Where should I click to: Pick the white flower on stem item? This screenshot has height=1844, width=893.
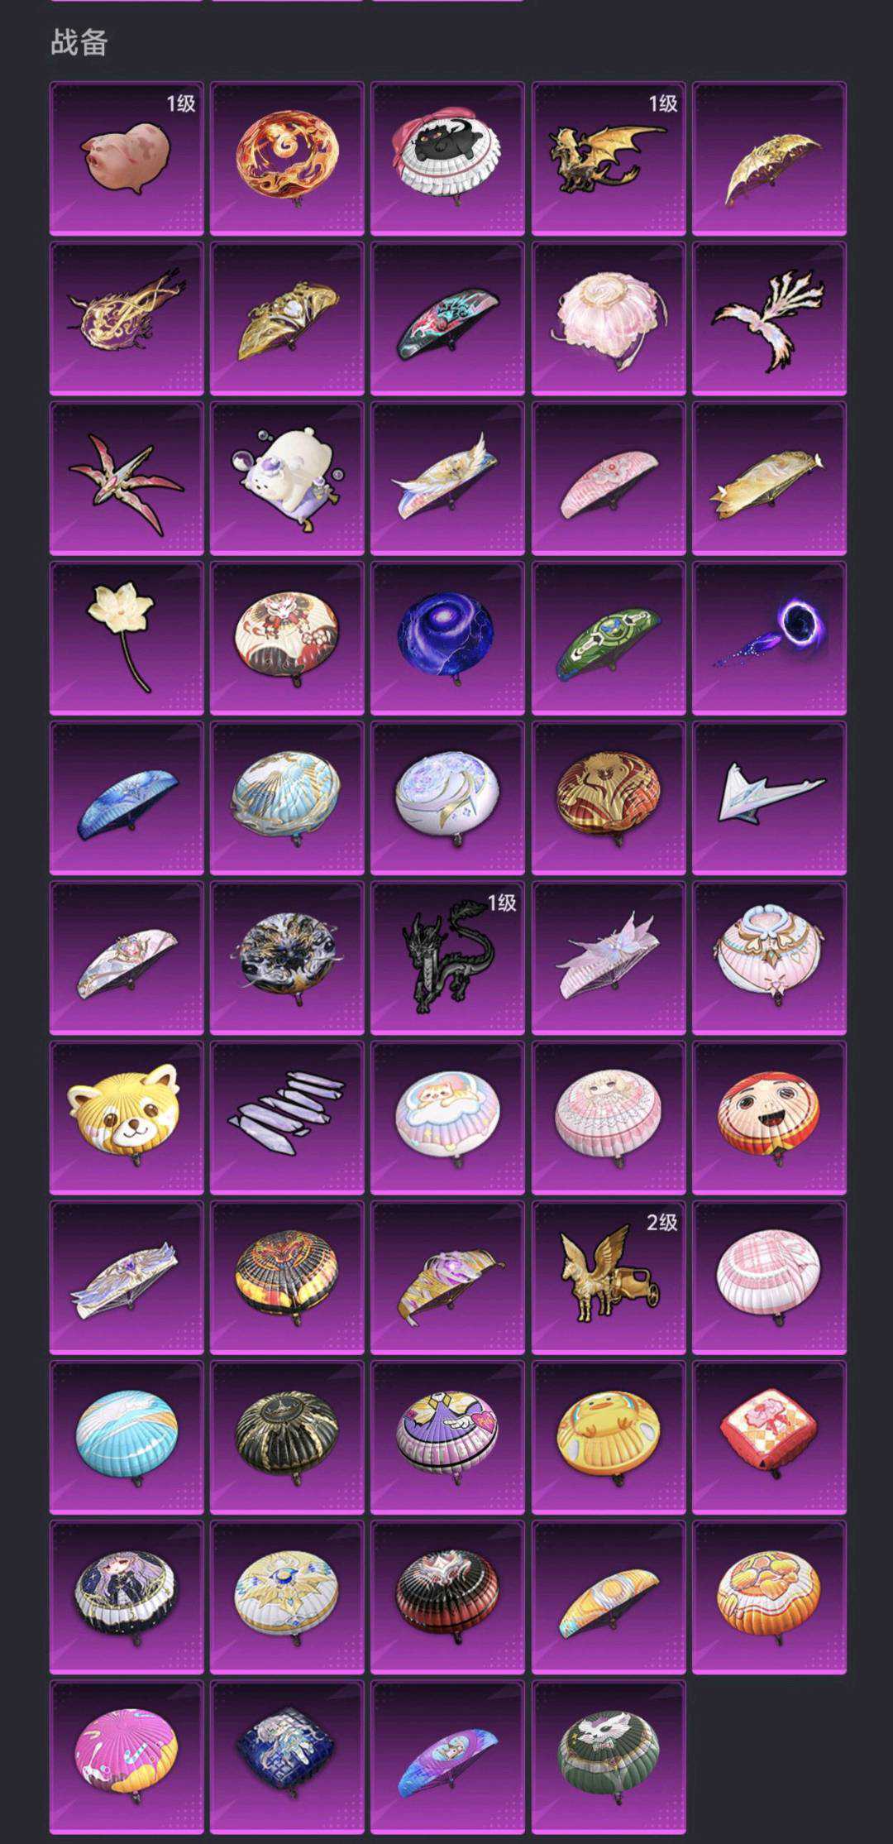click(x=127, y=638)
